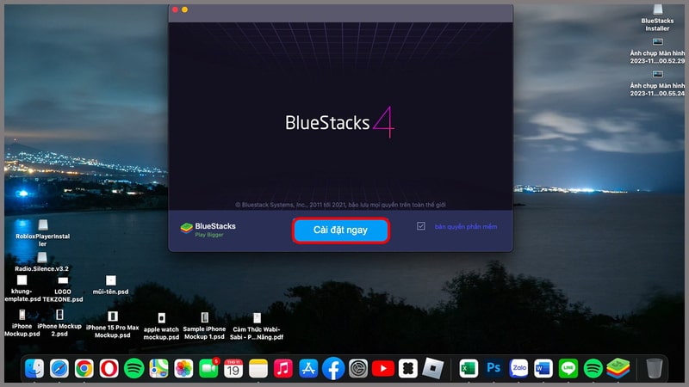
Task: Open LINE messenger from the dock
Action: pos(568,368)
